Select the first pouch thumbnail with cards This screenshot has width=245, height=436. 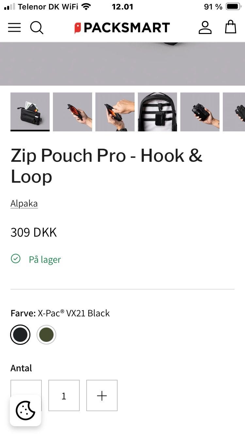(30, 112)
